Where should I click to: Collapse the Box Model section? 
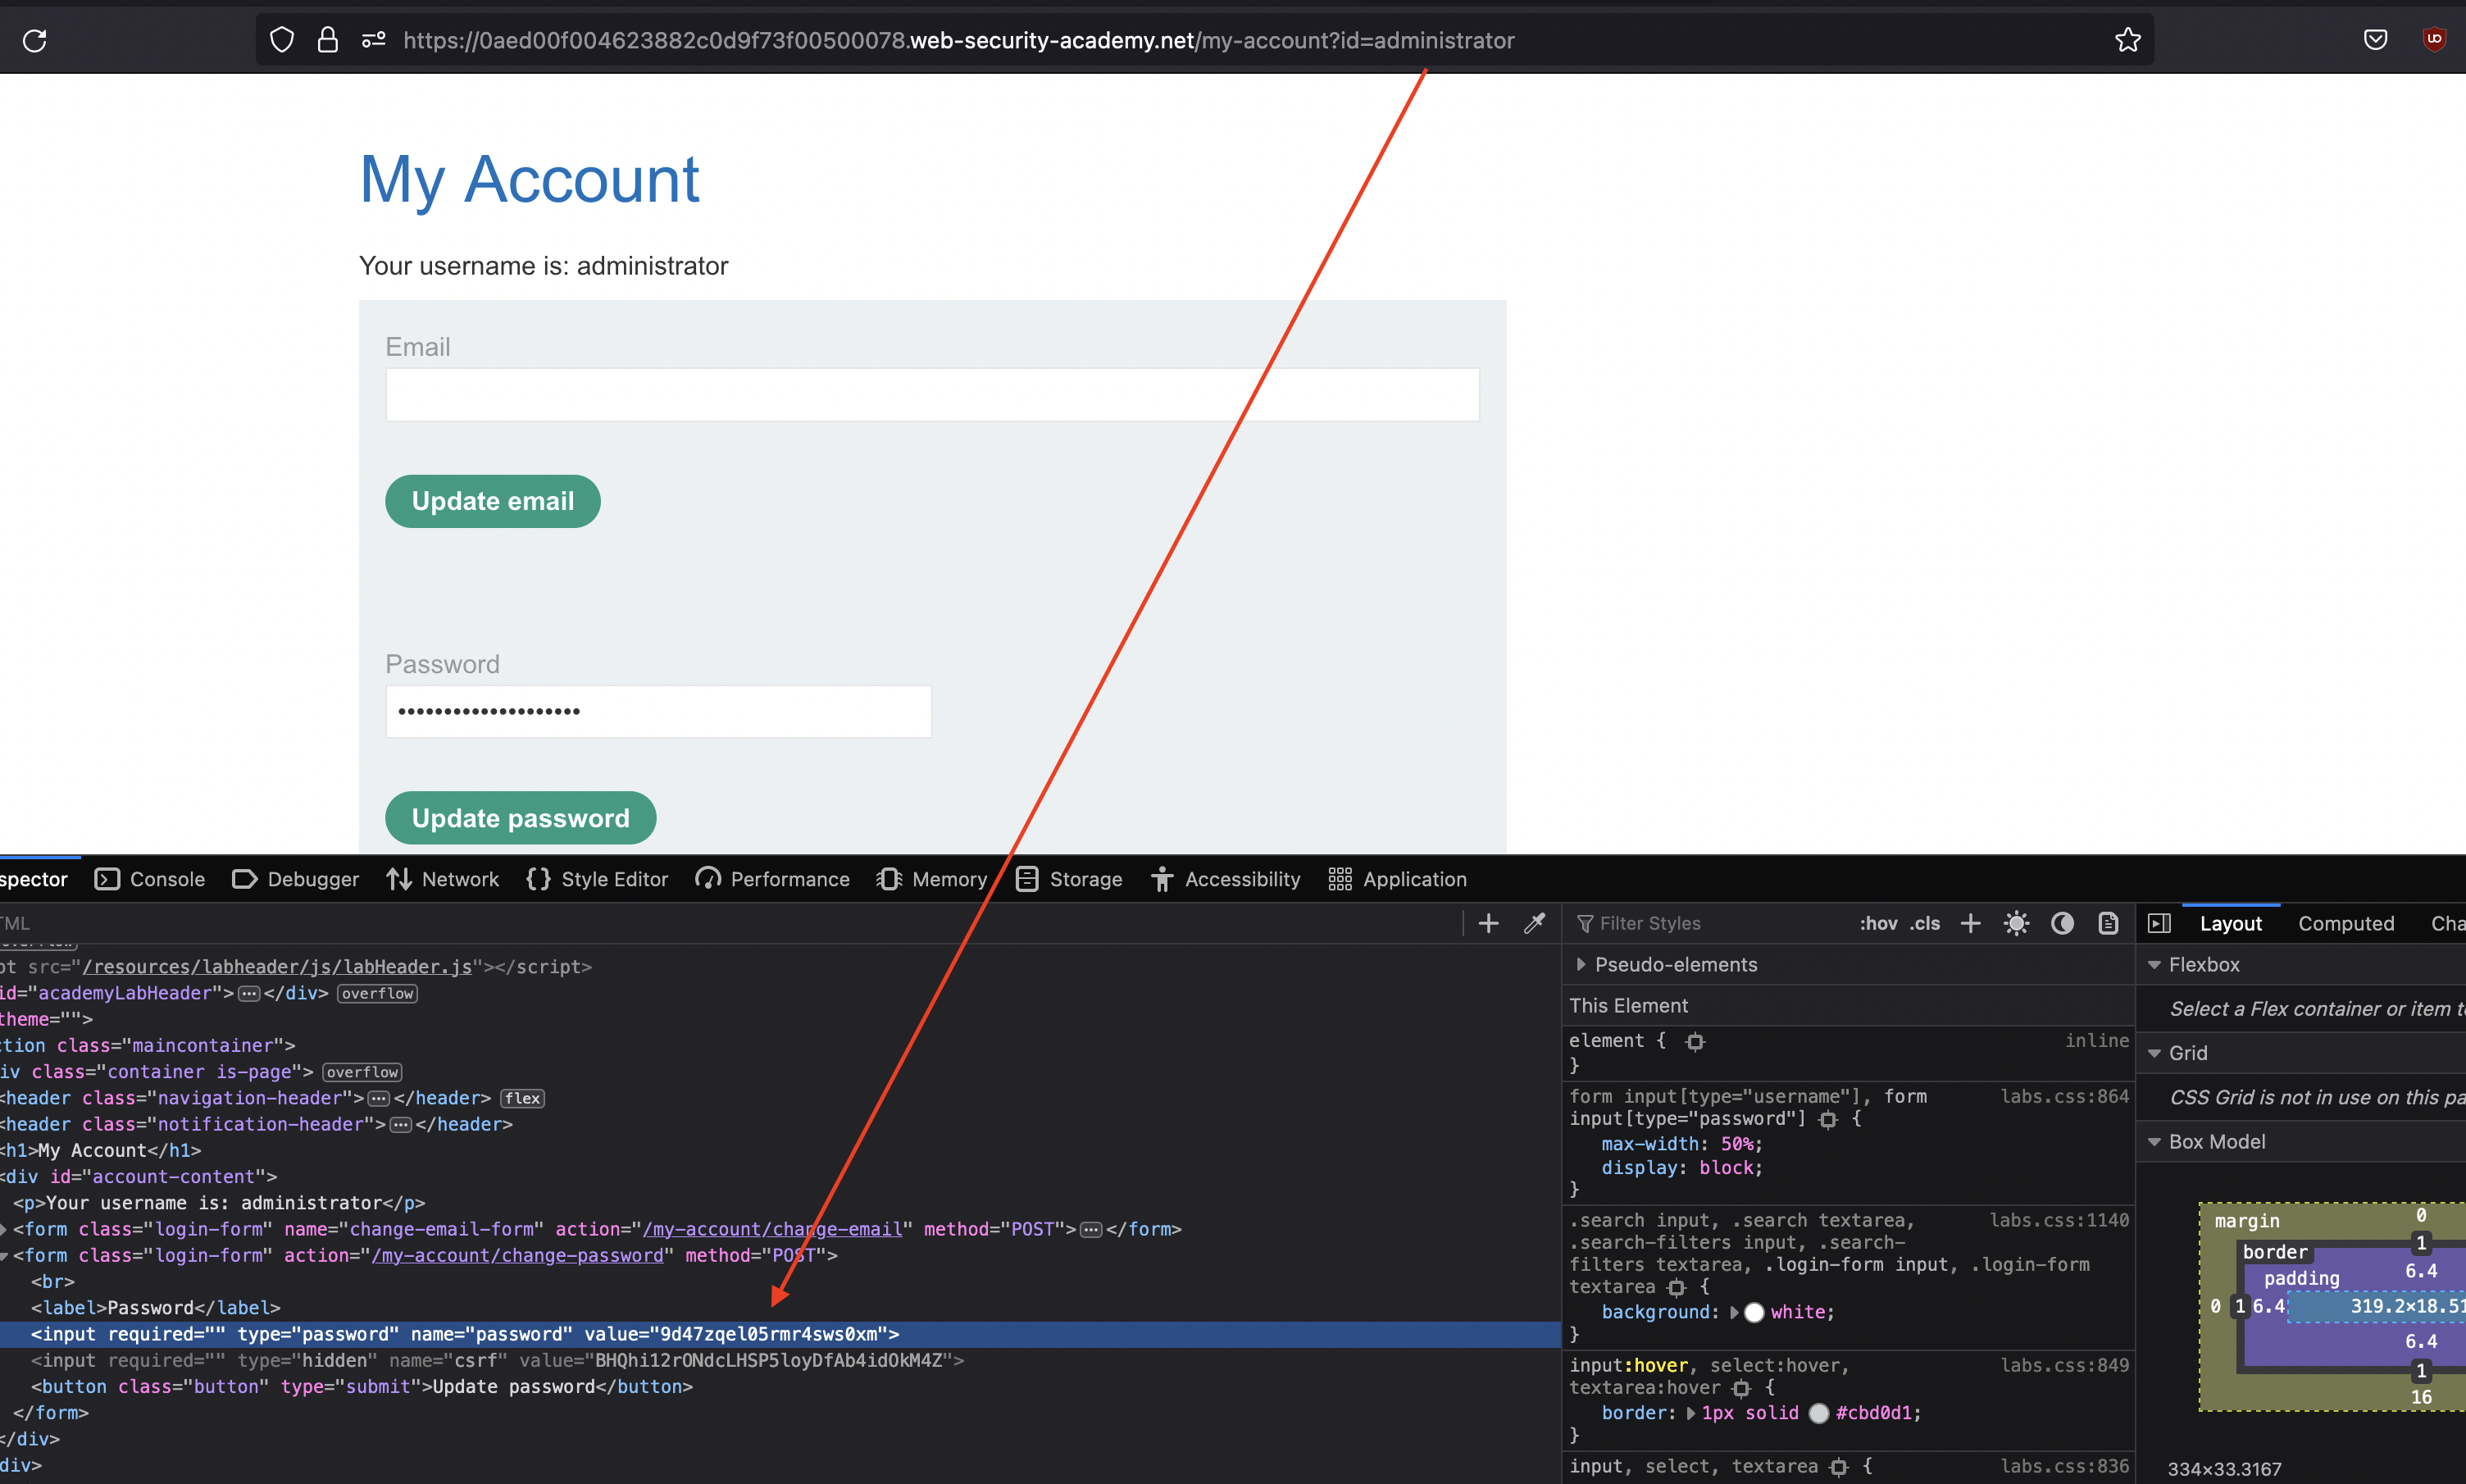(2155, 1142)
